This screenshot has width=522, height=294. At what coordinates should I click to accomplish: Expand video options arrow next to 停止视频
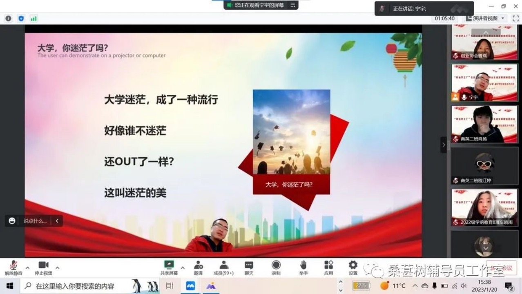click(57, 268)
